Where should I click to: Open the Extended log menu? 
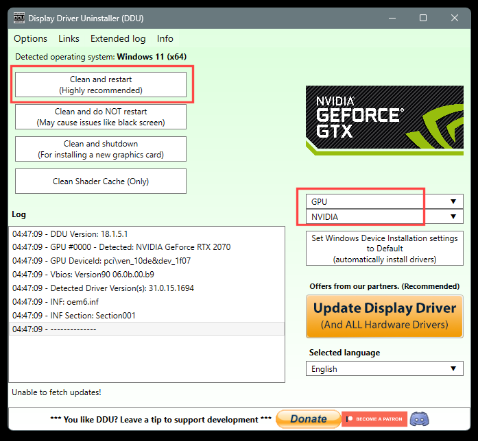[x=118, y=38]
